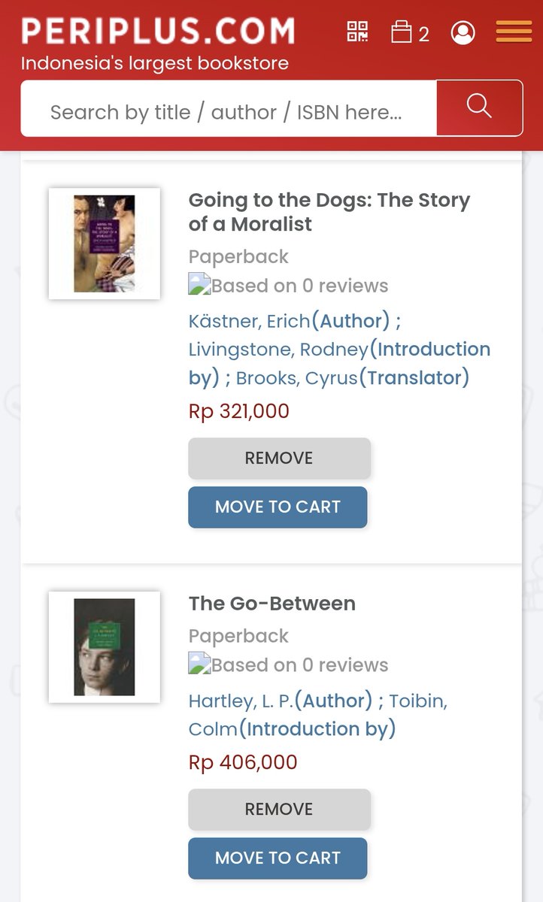Open the shopping cart with 2 items

click(410, 33)
